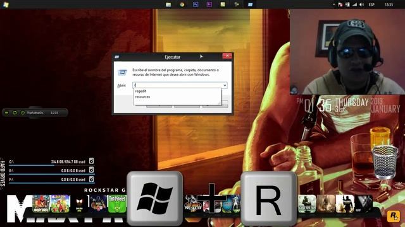Launch Call of Duty 4 dock icon

[307, 204]
